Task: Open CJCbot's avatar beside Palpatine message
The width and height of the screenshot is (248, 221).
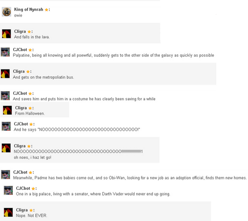Action: [5, 52]
